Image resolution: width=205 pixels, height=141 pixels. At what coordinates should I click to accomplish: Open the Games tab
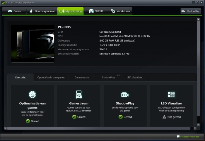14,11
